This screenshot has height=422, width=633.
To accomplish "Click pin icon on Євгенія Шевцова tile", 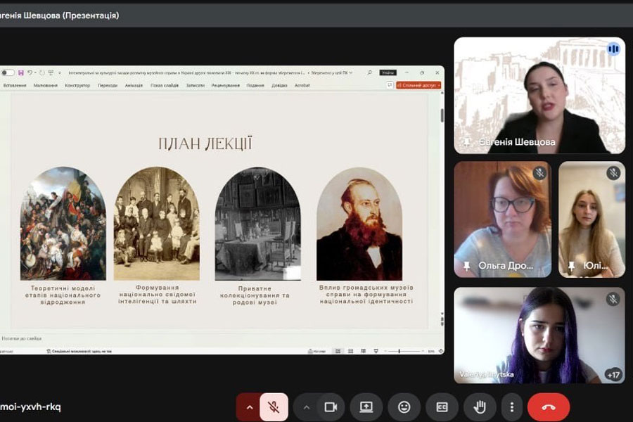I will point(466,142).
